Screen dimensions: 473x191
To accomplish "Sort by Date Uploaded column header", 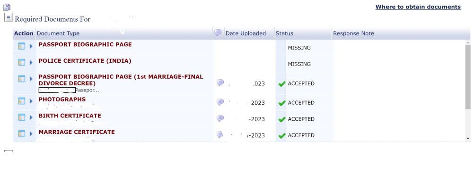I will tap(245, 33).
